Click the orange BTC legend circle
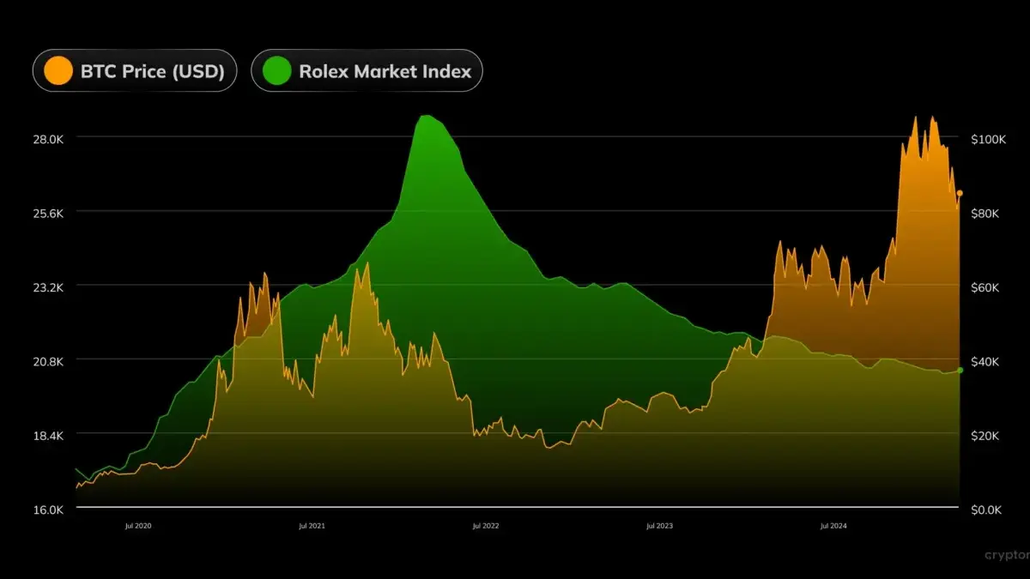 [x=58, y=71]
